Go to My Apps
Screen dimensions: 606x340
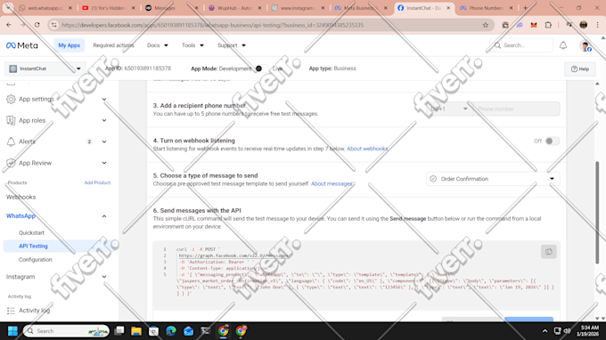point(70,45)
